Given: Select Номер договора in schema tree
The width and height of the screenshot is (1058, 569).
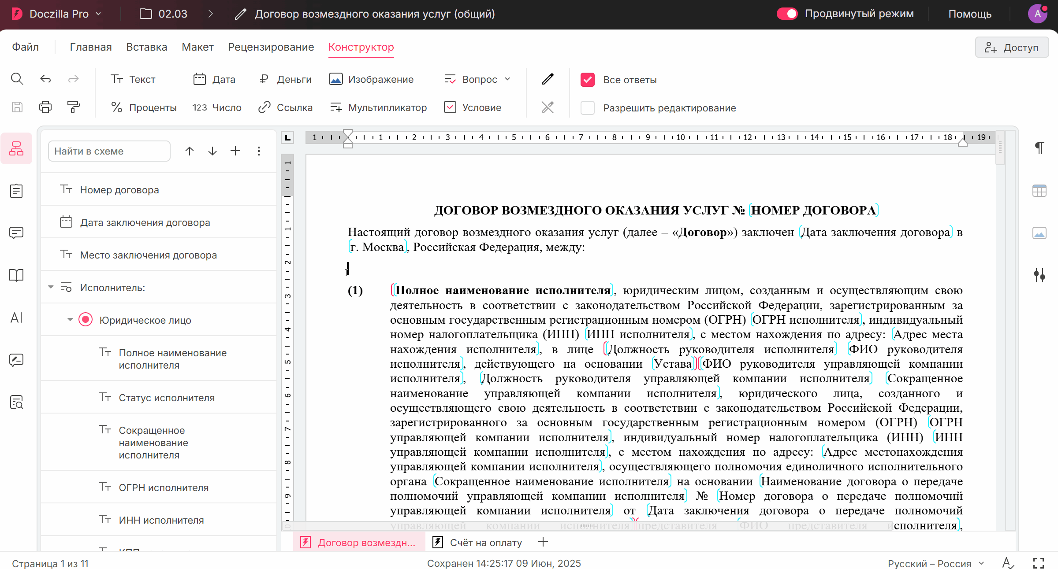Looking at the screenshot, I should tap(159, 190).
